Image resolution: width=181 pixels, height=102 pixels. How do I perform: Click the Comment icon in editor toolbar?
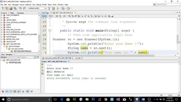(109, 16)
